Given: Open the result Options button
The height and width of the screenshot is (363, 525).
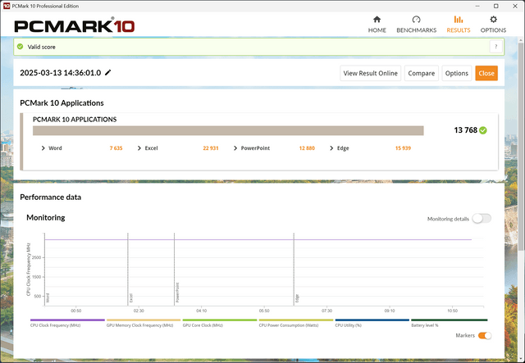Looking at the screenshot, I should click(x=457, y=73).
